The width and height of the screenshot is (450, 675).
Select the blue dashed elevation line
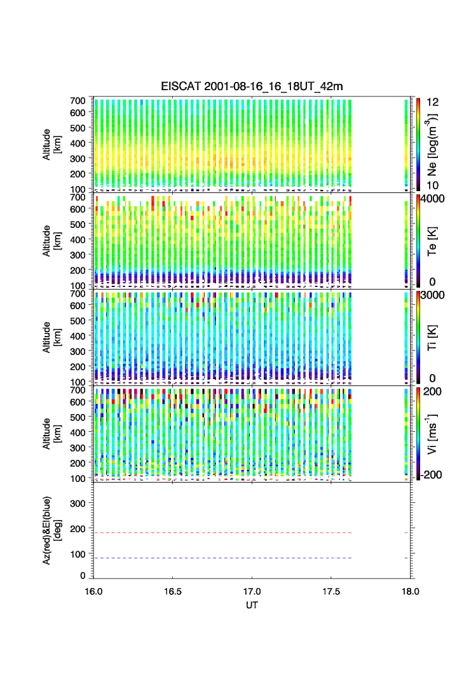[x=222, y=558]
